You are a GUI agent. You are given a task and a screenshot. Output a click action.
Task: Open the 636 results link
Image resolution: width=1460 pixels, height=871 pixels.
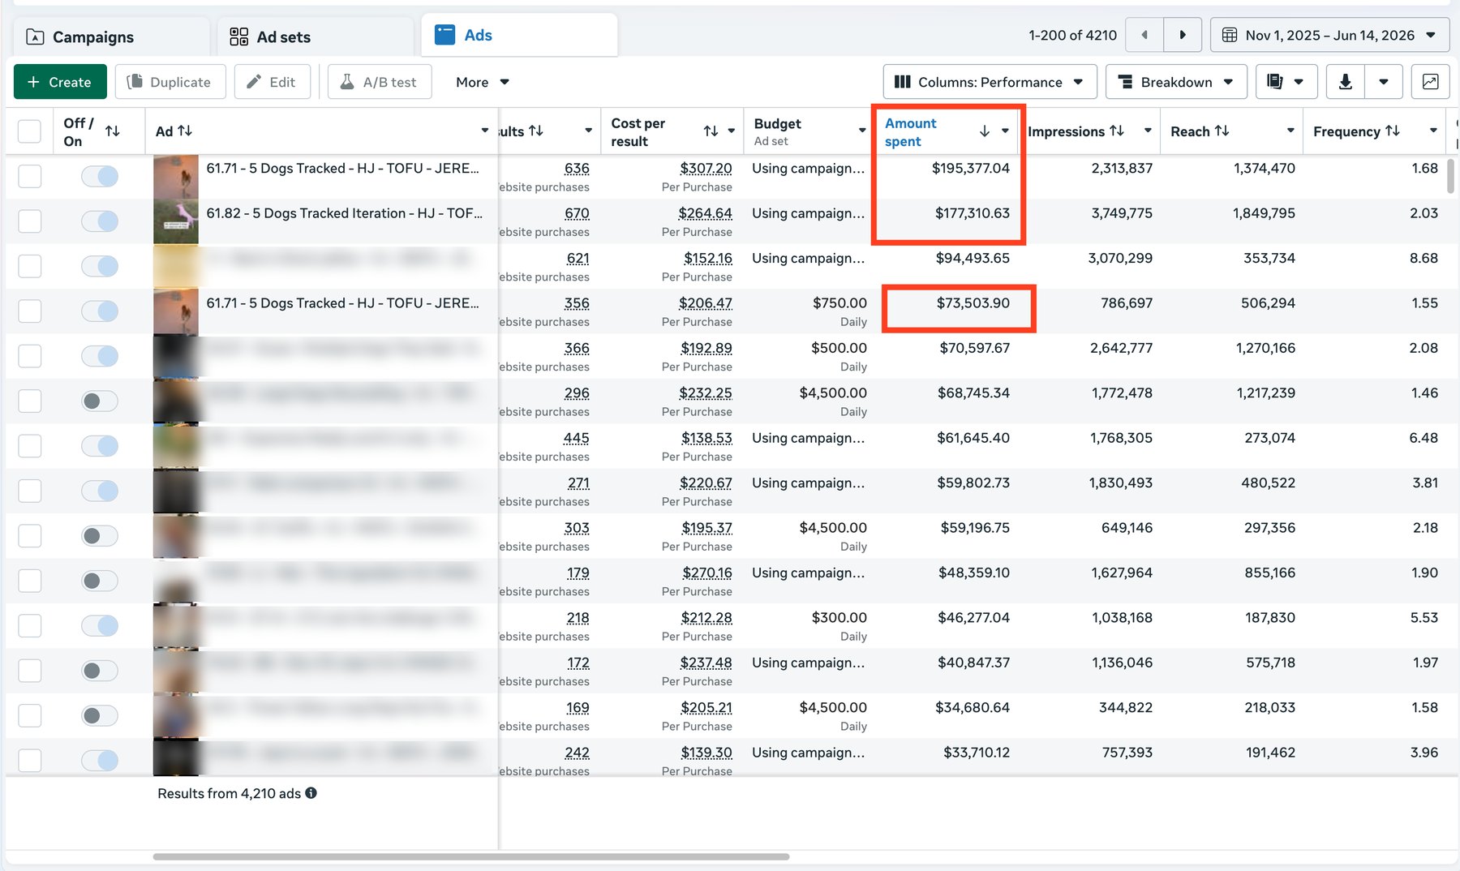[577, 169]
